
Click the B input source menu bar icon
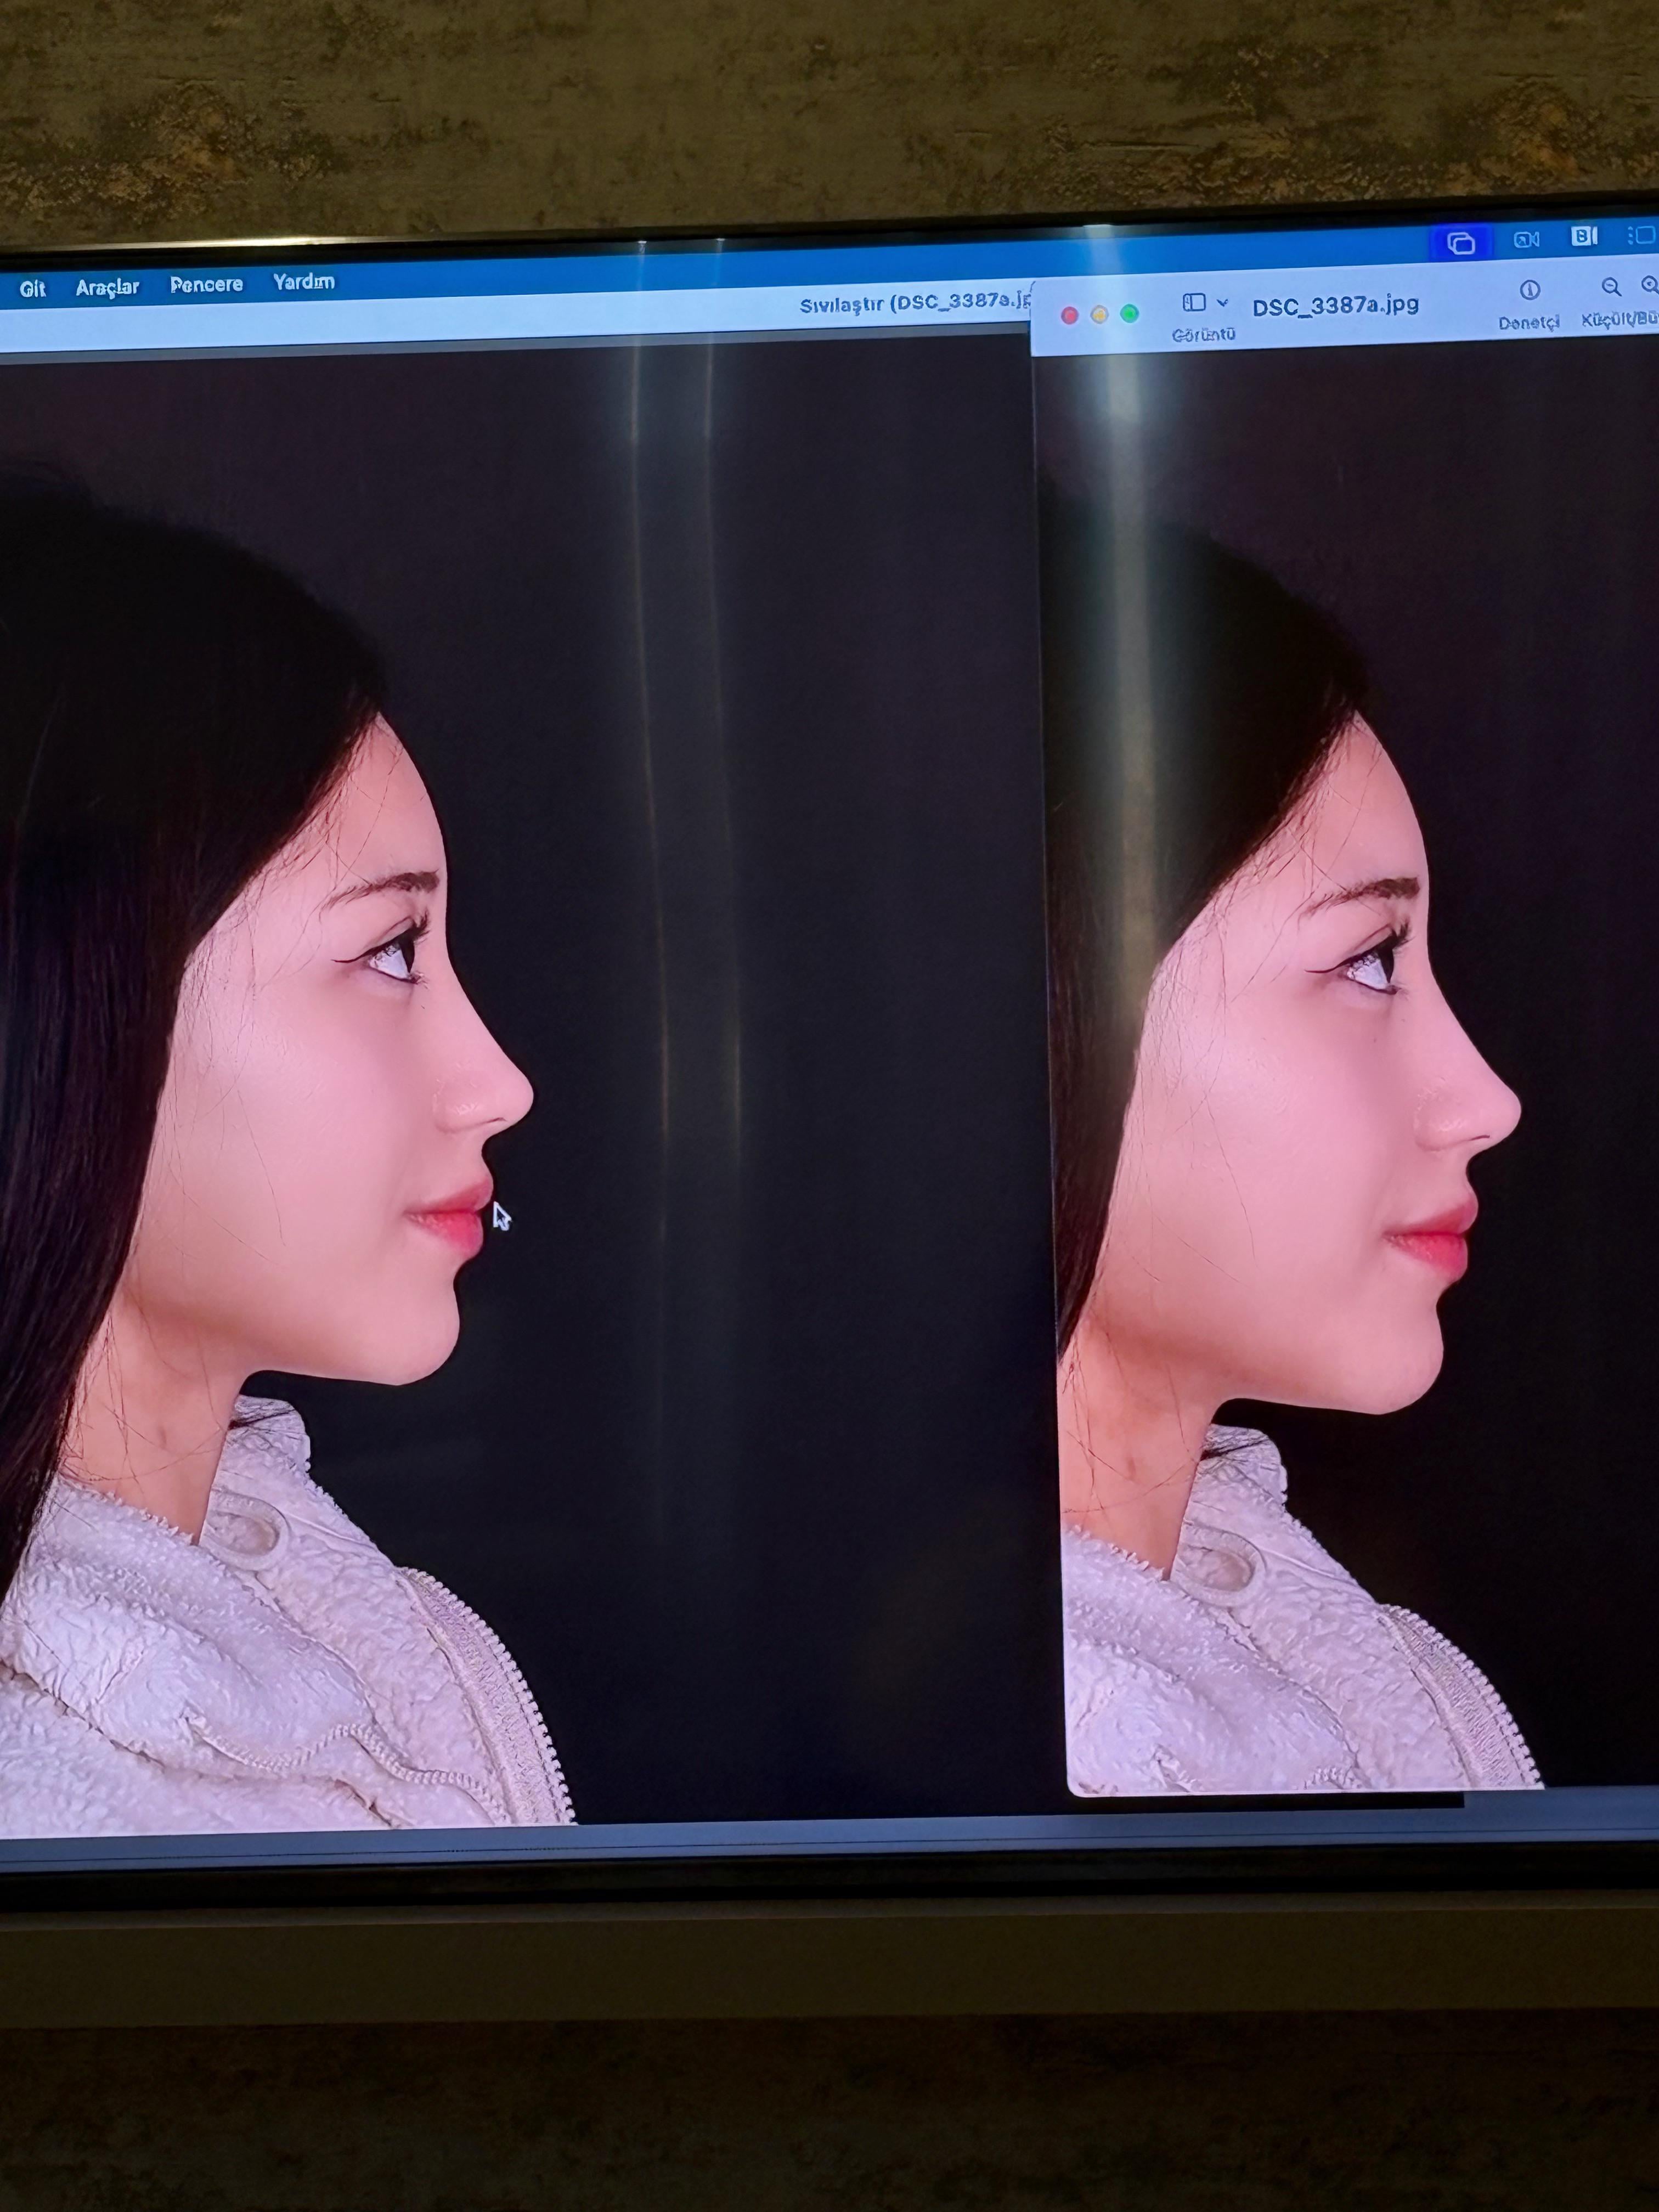pyautogui.click(x=1584, y=237)
